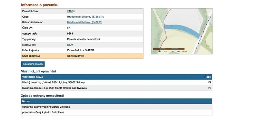The image size is (258, 117).
Task: Click the Název table header
Action: (x=26, y=101)
